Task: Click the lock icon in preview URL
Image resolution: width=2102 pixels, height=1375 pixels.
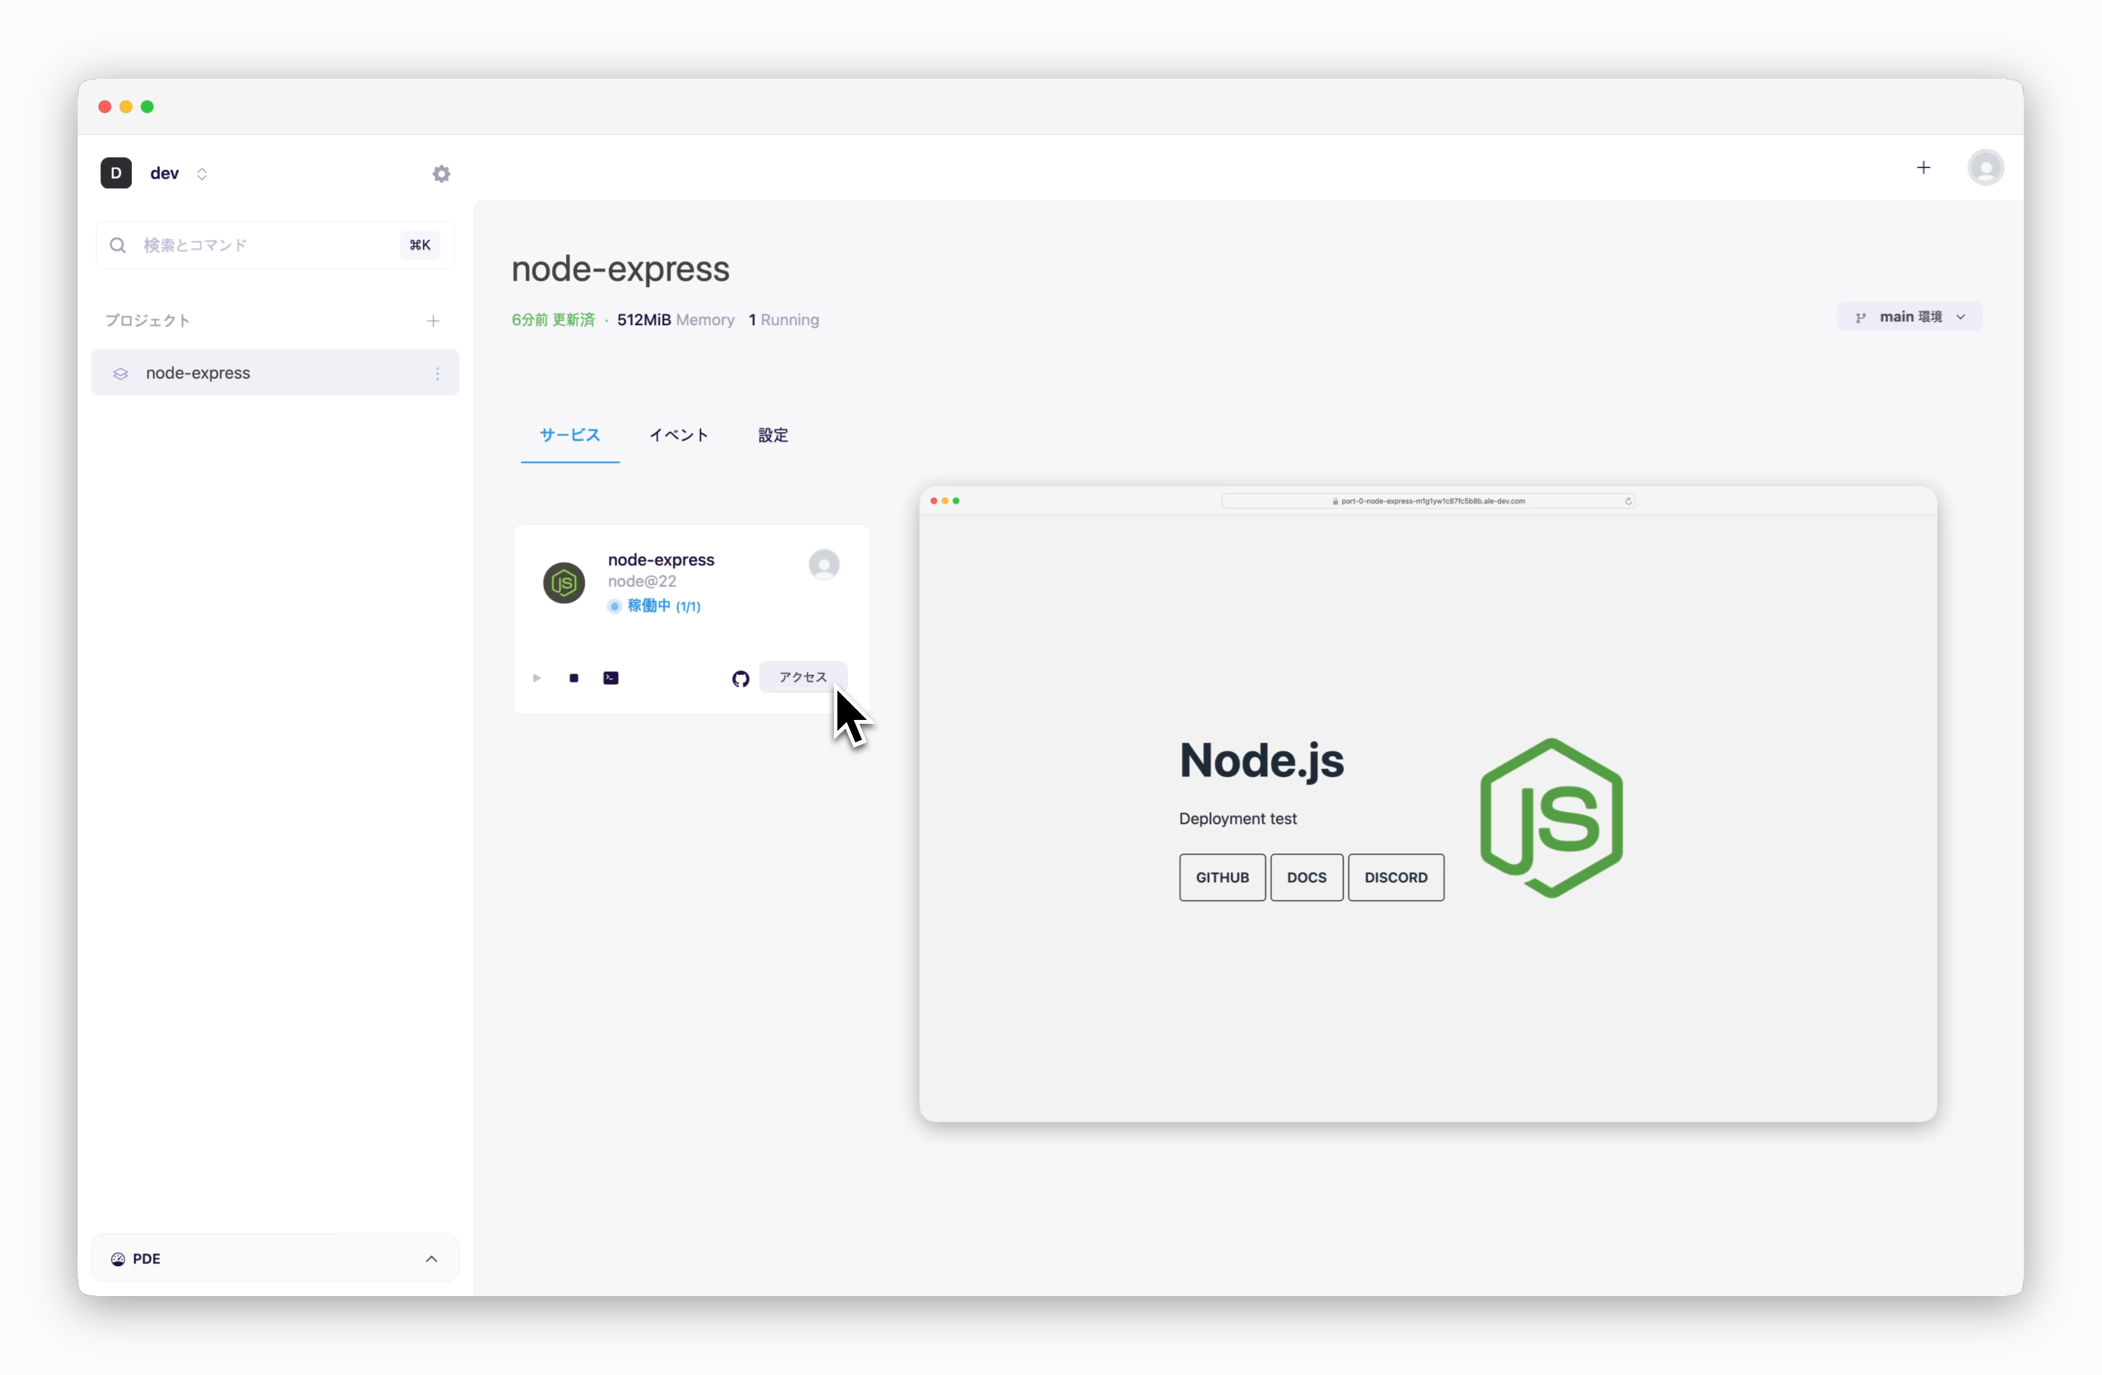Action: pos(1335,501)
